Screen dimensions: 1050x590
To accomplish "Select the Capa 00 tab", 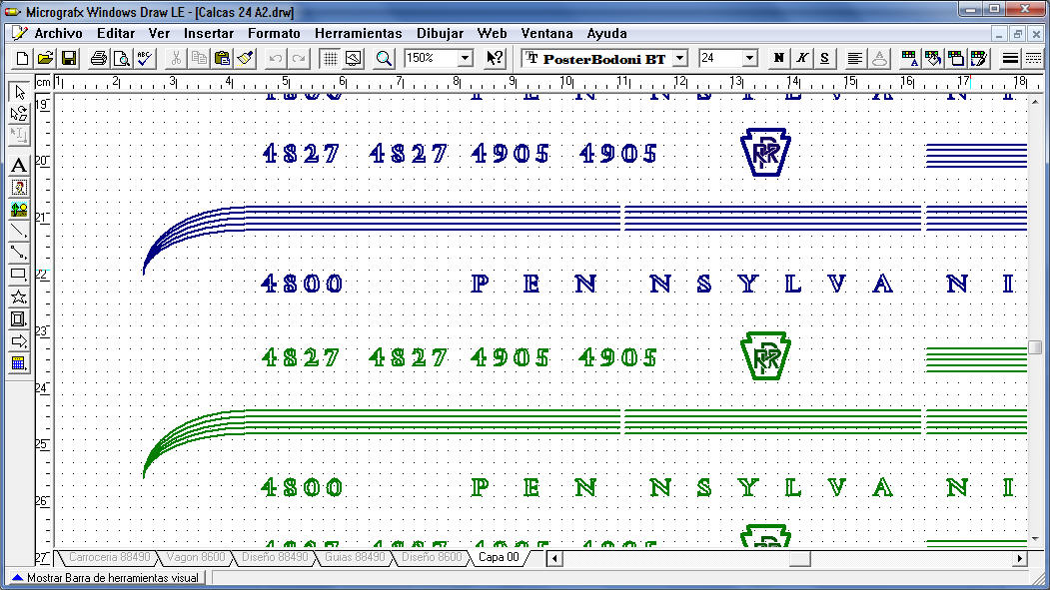I will point(499,557).
